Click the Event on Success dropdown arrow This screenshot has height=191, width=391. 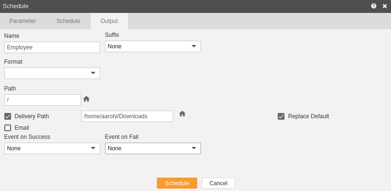(x=93, y=148)
